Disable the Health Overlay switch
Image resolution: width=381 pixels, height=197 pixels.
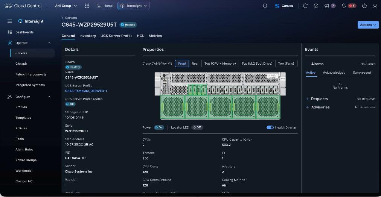(x=270, y=127)
